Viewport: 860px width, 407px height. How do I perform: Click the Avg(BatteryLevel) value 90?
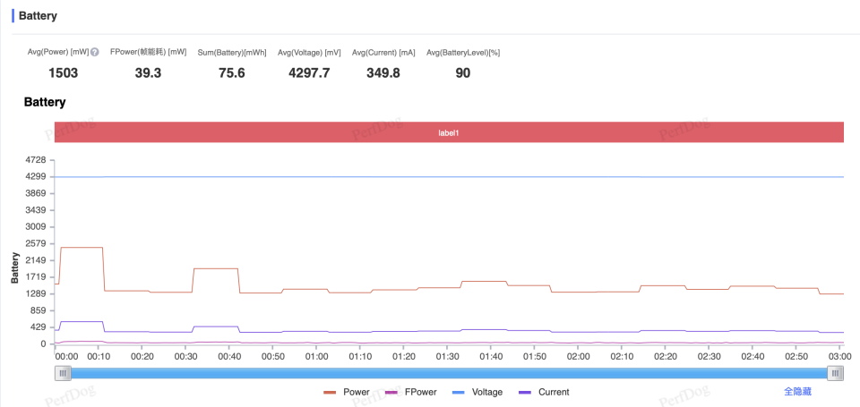click(x=463, y=72)
